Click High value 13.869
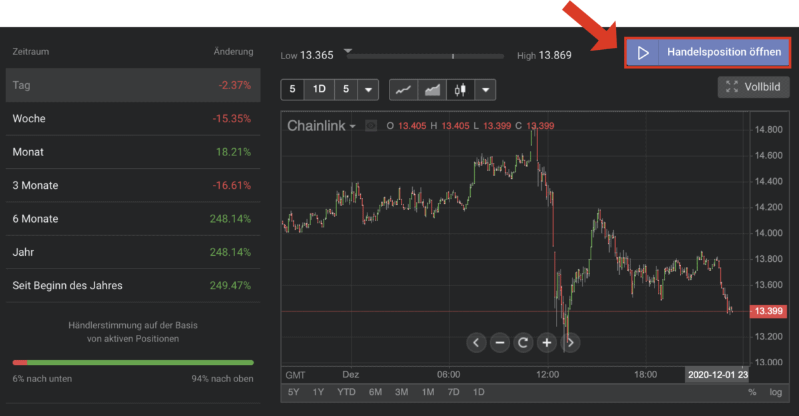This screenshot has width=799, height=416. (x=555, y=56)
